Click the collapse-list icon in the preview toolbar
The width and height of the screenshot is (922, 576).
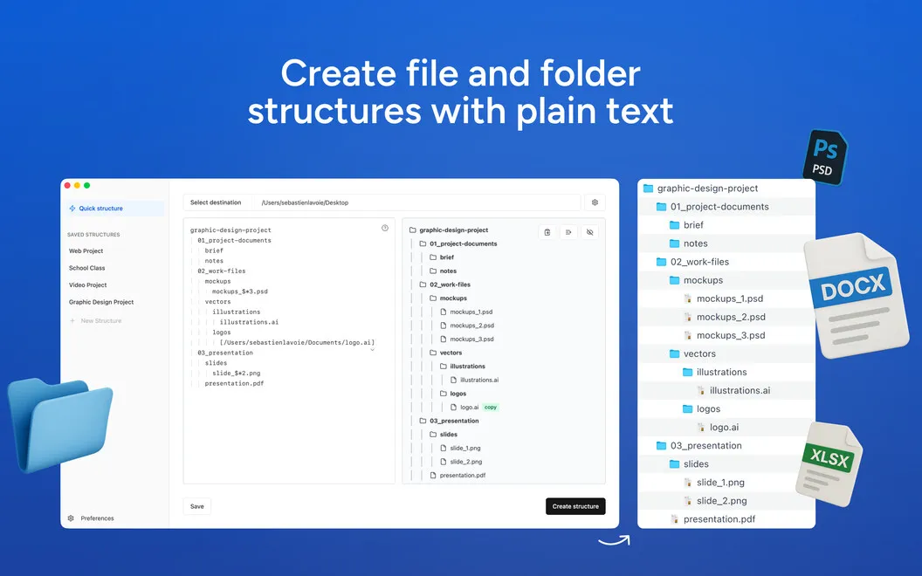coord(568,232)
